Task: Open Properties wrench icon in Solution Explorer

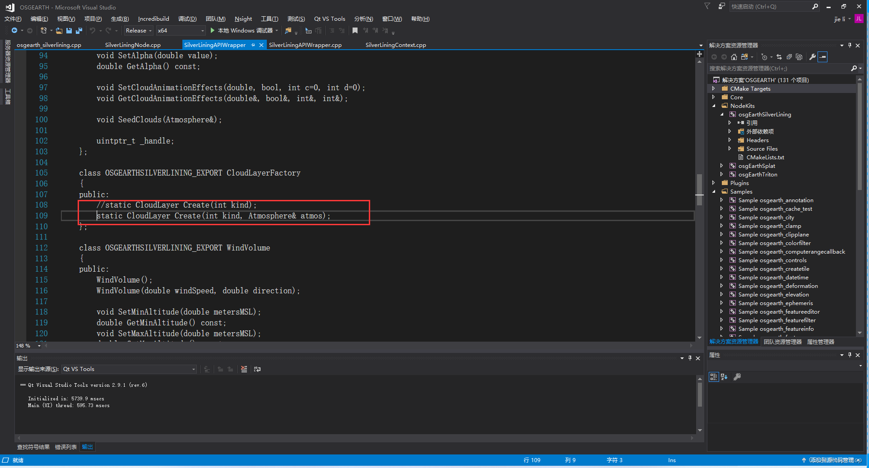Action: click(x=812, y=57)
